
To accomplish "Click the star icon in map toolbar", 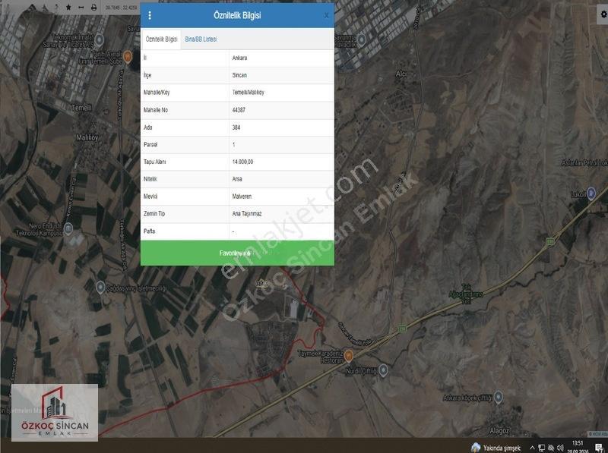I will (68, 8).
